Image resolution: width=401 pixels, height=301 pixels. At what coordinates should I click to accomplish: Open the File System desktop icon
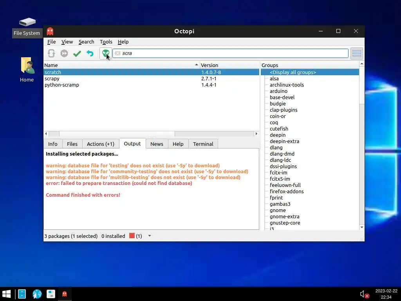27,27
